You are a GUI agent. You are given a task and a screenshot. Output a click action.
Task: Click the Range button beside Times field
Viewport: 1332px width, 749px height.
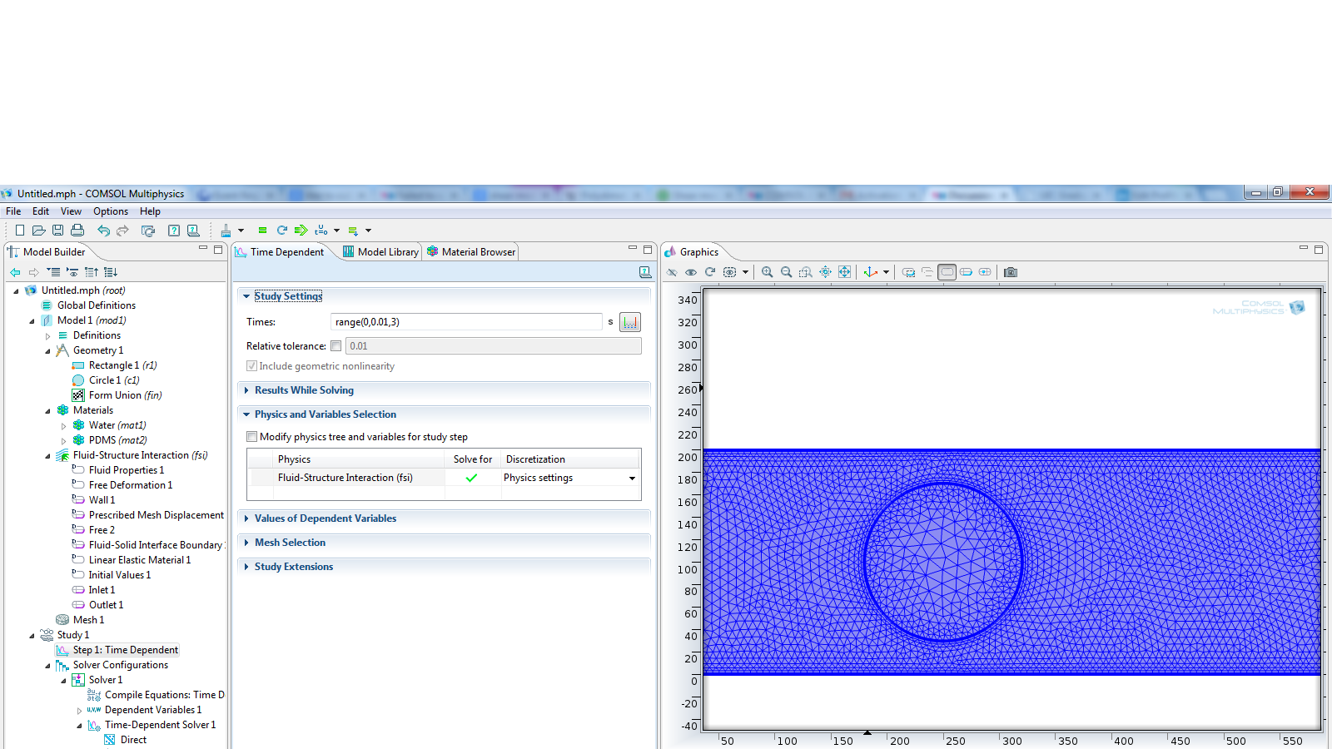coord(630,322)
